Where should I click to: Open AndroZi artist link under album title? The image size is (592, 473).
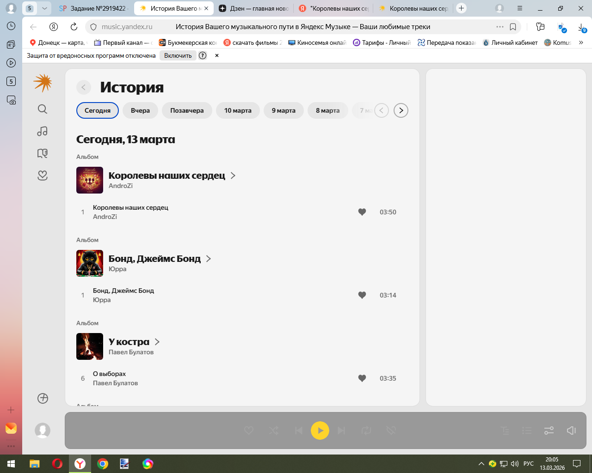[x=121, y=186]
